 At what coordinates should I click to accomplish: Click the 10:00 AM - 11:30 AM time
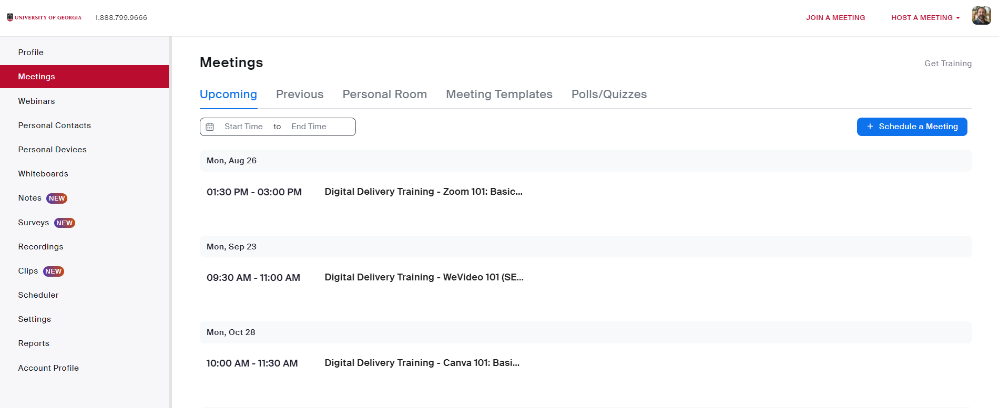[252, 363]
